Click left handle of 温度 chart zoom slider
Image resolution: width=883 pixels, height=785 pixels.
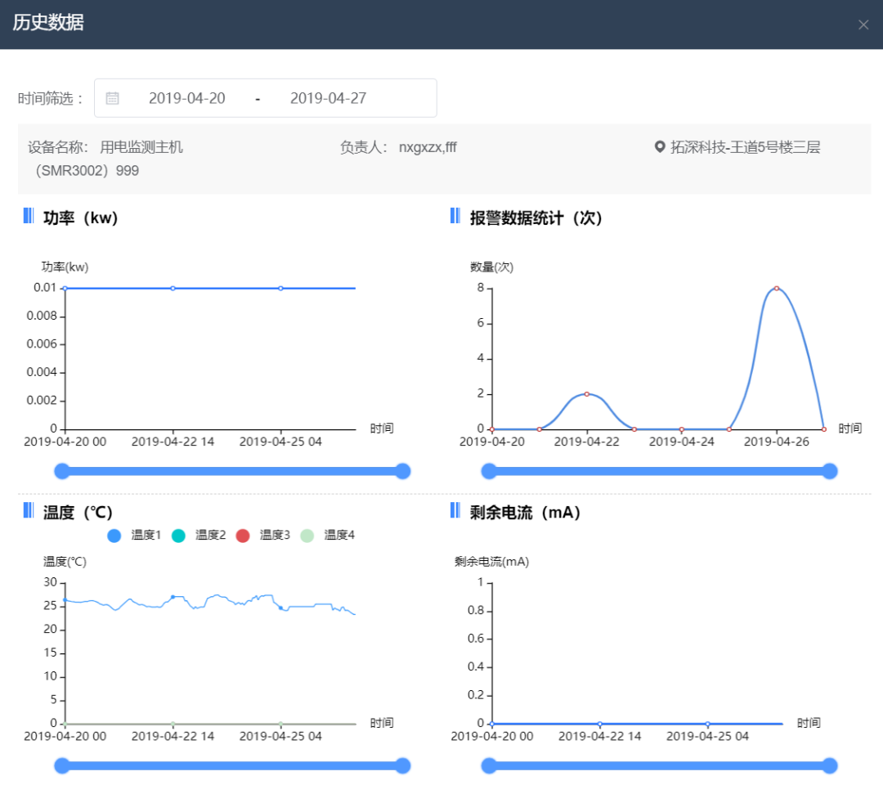tap(62, 765)
